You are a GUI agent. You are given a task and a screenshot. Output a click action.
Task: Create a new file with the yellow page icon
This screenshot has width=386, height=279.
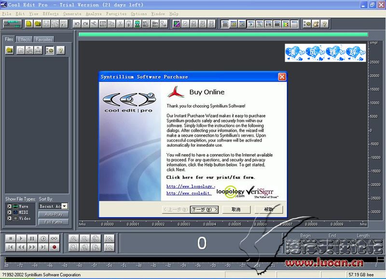point(29,24)
